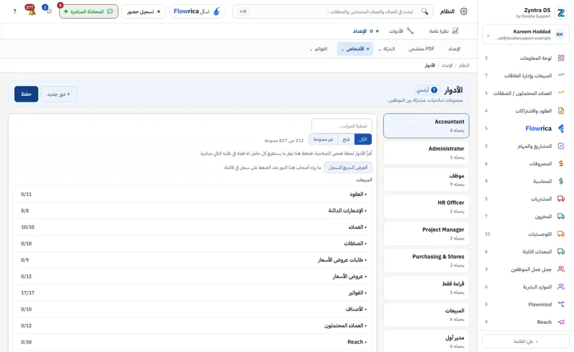The width and height of the screenshot is (574, 352).
Task: Switch to الإعداد top tab
Action: coord(366,31)
